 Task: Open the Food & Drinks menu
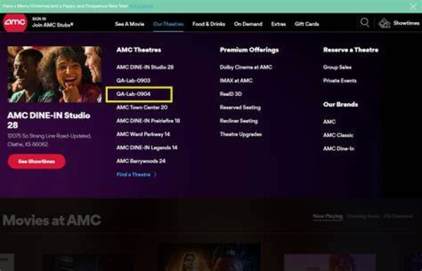[x=209, y=24]
